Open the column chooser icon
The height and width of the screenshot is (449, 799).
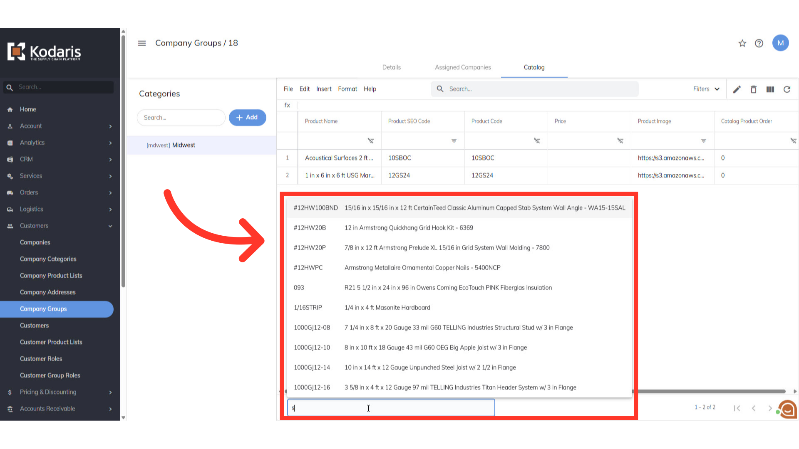tap(770, 89)
